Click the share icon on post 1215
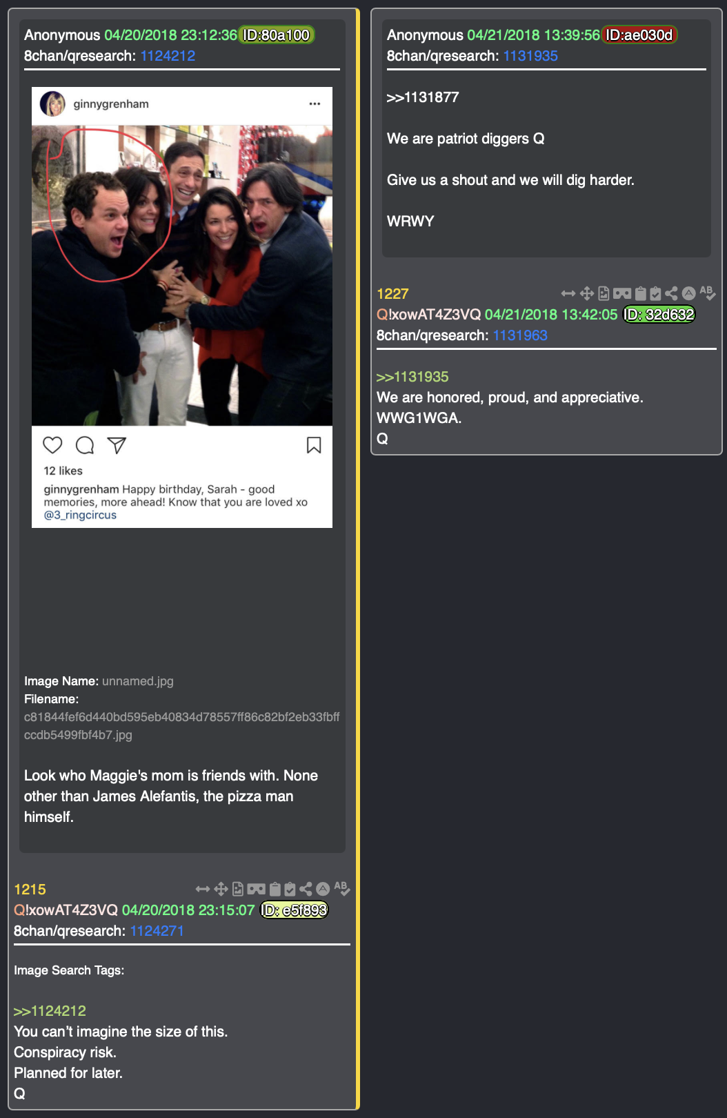Screen dimensions: 727x1118 click(306, 889)
